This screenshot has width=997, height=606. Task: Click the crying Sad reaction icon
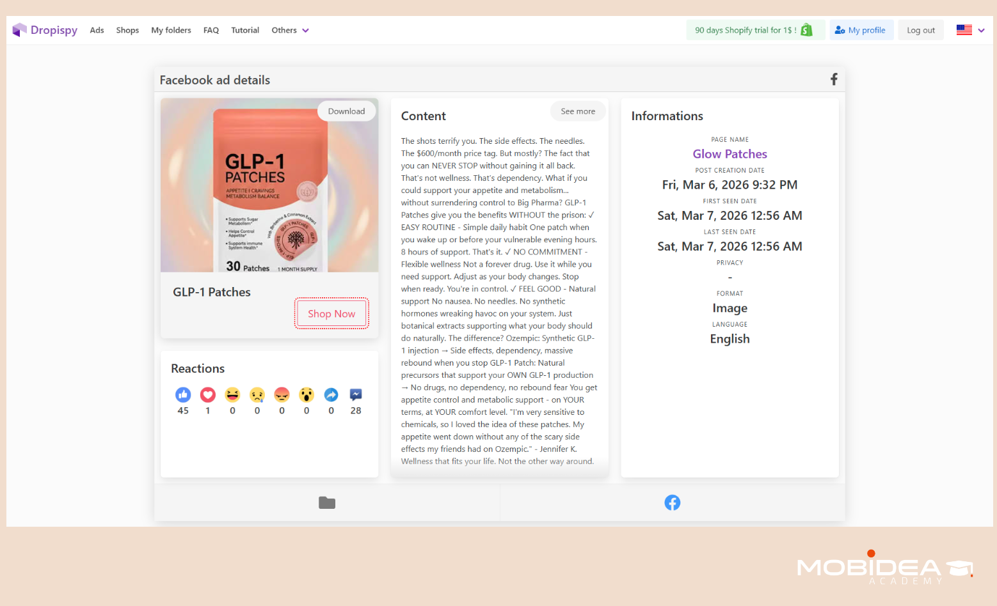[257, 394]
